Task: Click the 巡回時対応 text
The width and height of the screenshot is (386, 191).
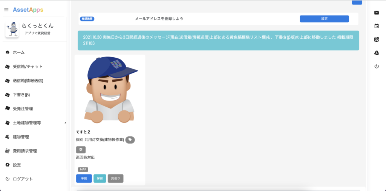Action: click(85, 157)
